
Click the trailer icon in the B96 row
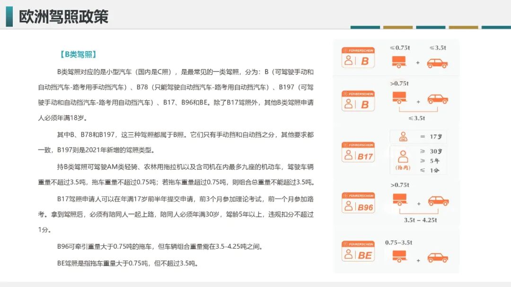coord(400,200)
